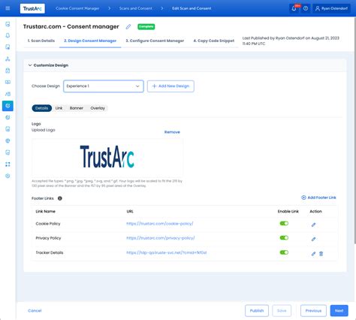Open notifications bell icon
The image size is (356, 320).
(294, 8)
